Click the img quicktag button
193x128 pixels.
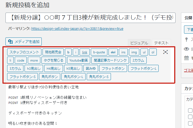pos(134,52)
